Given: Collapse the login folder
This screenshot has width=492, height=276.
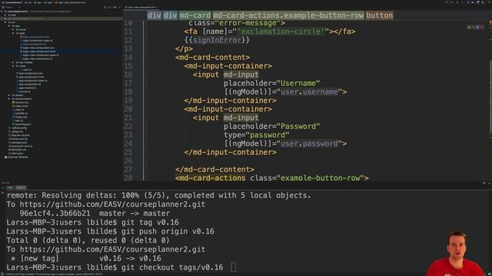Looking at the screenshot, I should [13, 33].
